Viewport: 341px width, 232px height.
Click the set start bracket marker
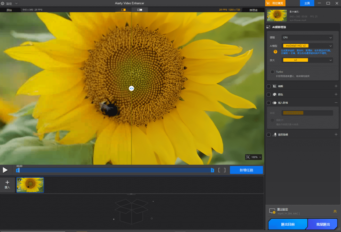(219, 170)
